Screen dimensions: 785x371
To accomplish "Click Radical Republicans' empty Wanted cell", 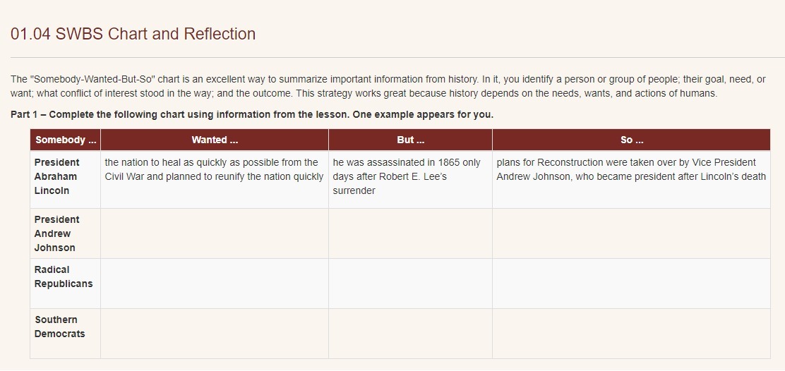I will click(215, 284).
